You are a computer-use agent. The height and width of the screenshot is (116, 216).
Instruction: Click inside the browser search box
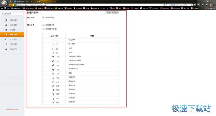pyautogui.click(x=183, y=5)
